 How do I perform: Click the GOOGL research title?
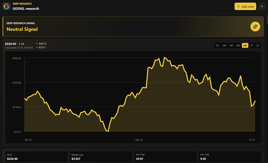coord(26,8)
